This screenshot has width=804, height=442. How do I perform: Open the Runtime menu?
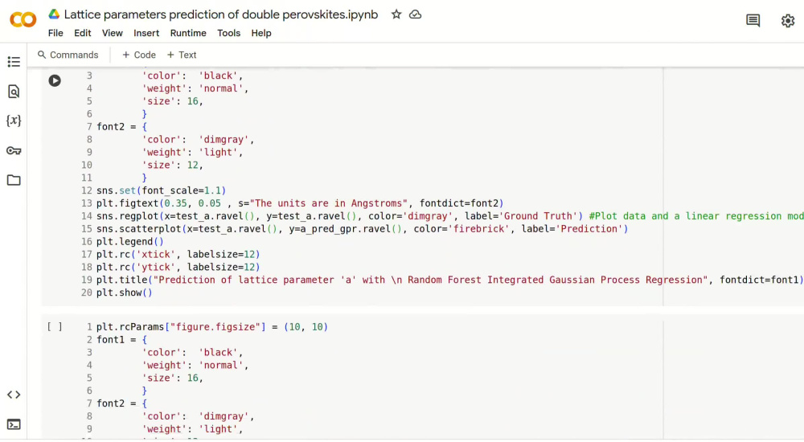point(188,33)
